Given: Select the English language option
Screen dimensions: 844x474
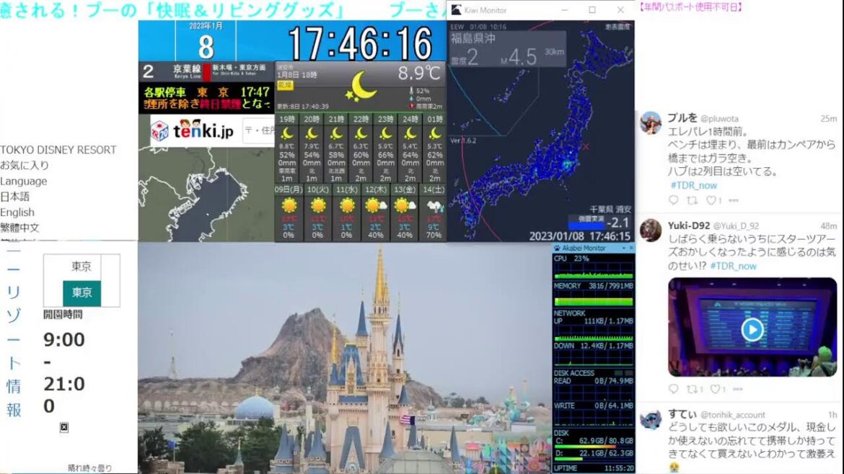Looking at the screenshot, I should 17,212.
